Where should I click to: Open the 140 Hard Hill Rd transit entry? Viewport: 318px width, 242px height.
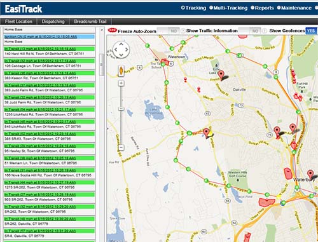click(x=49, y=51)
